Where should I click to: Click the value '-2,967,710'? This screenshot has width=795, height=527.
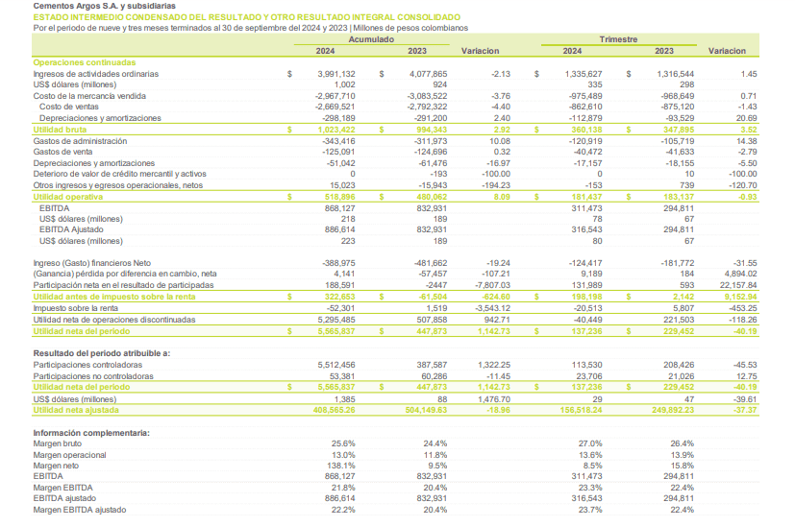point(335,96)
